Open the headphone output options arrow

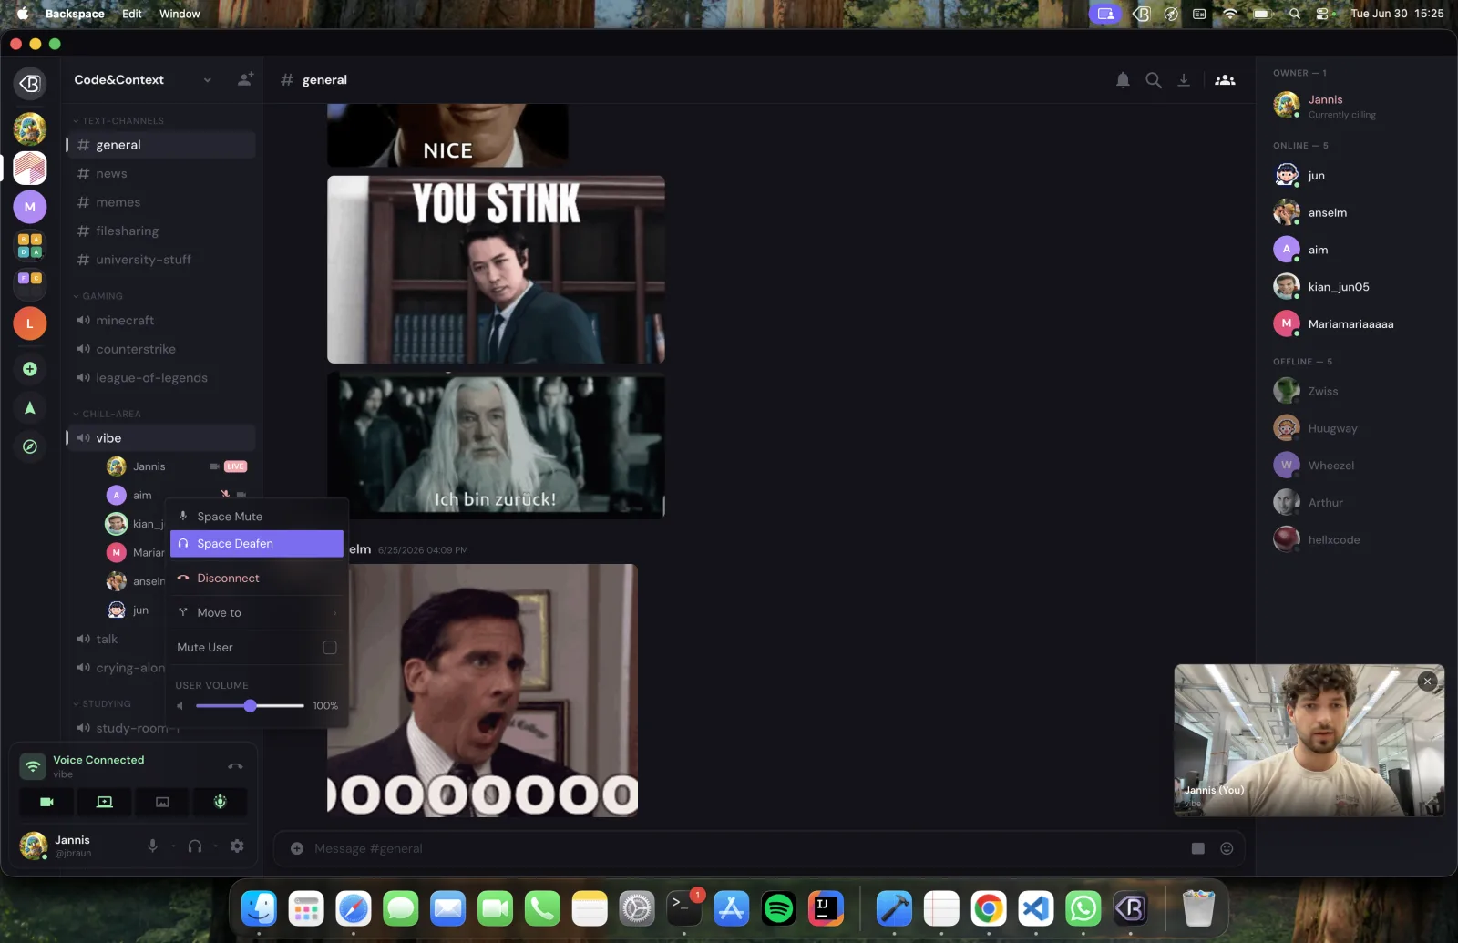coord(216,846)
